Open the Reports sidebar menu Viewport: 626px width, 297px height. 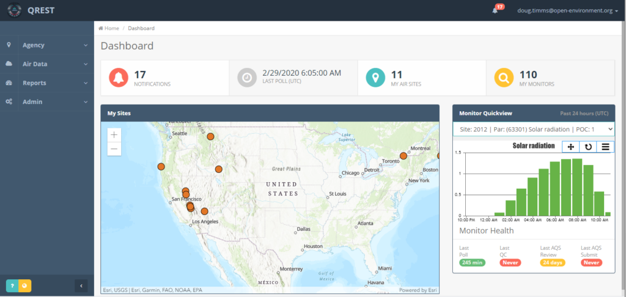47,83
